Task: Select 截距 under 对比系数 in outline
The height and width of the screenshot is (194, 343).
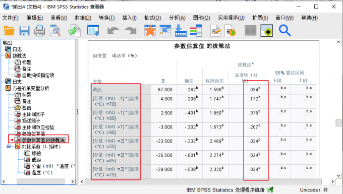Action: [36, 160]
